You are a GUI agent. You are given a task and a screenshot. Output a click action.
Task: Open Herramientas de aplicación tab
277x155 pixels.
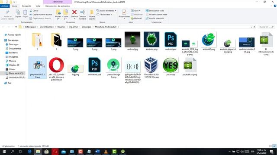coord(58,6)
